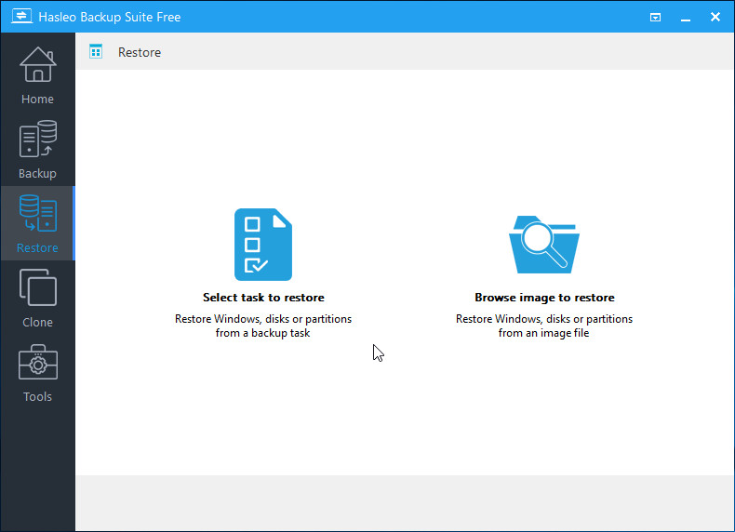
Task: Click 'Restore Windows, disks or partitions from a backup task'
Action: coord(263,326)
